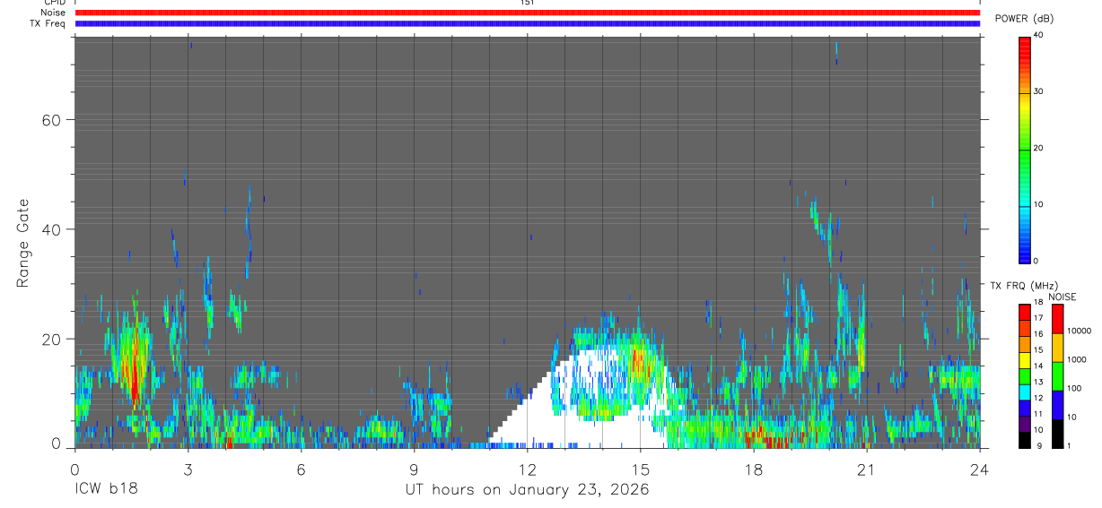
Task: Click the 3 hour tick on UT axis
Action: click(188, 469)
